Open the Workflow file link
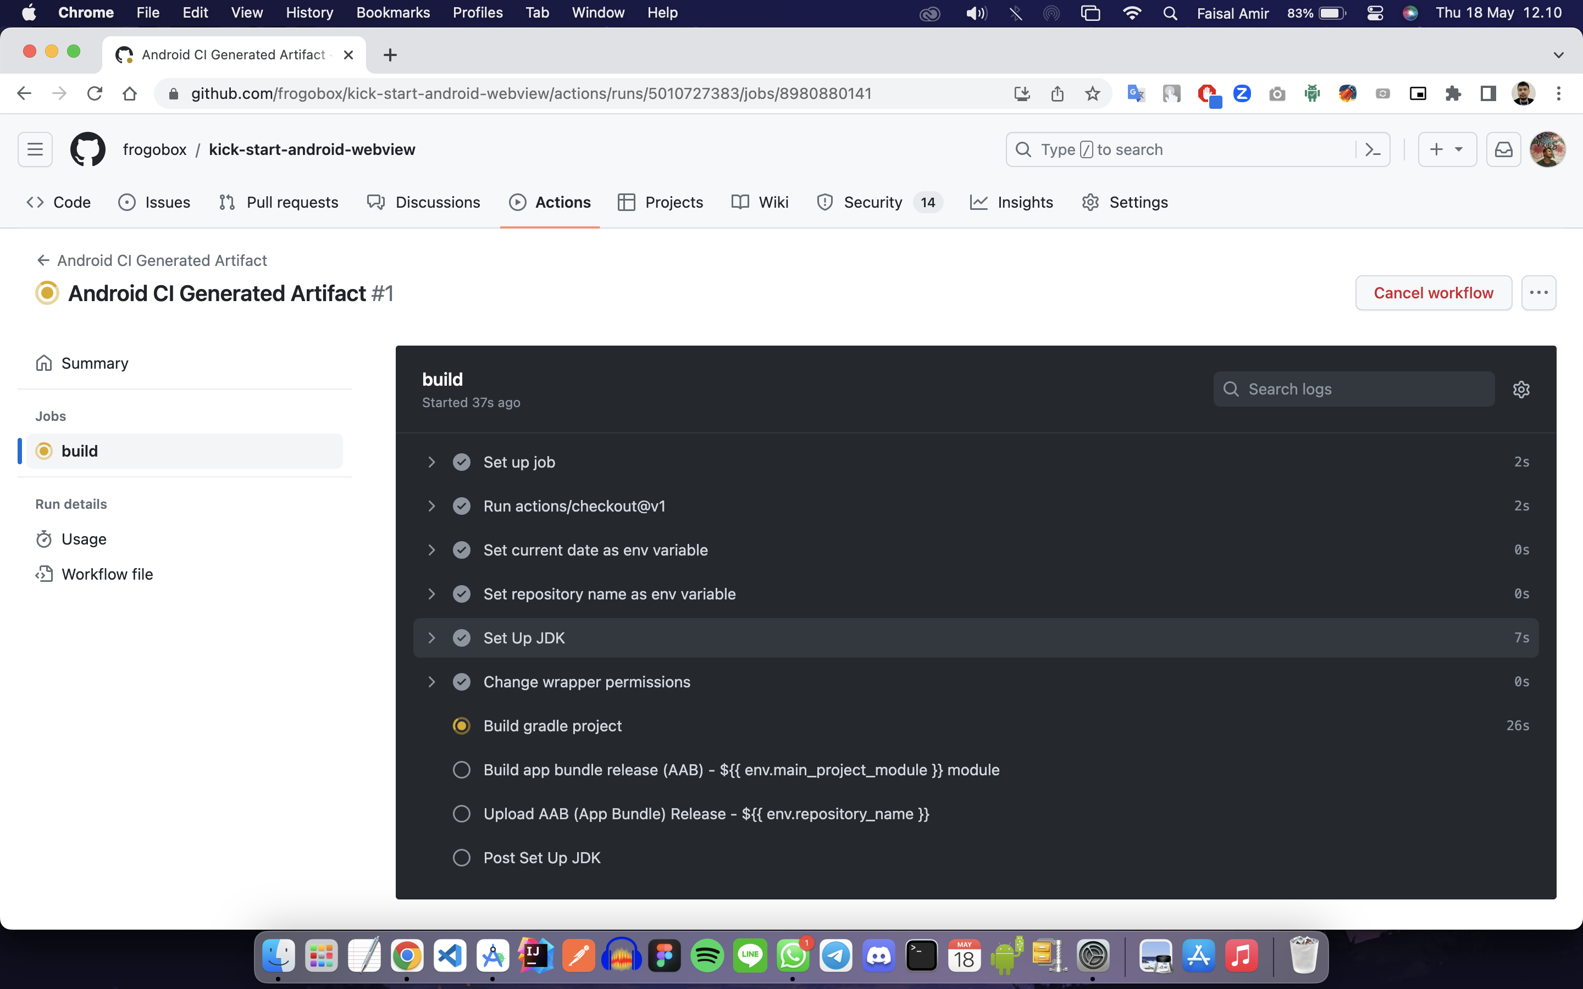Screen dimensions: 1583x989 tap(107, 574)
